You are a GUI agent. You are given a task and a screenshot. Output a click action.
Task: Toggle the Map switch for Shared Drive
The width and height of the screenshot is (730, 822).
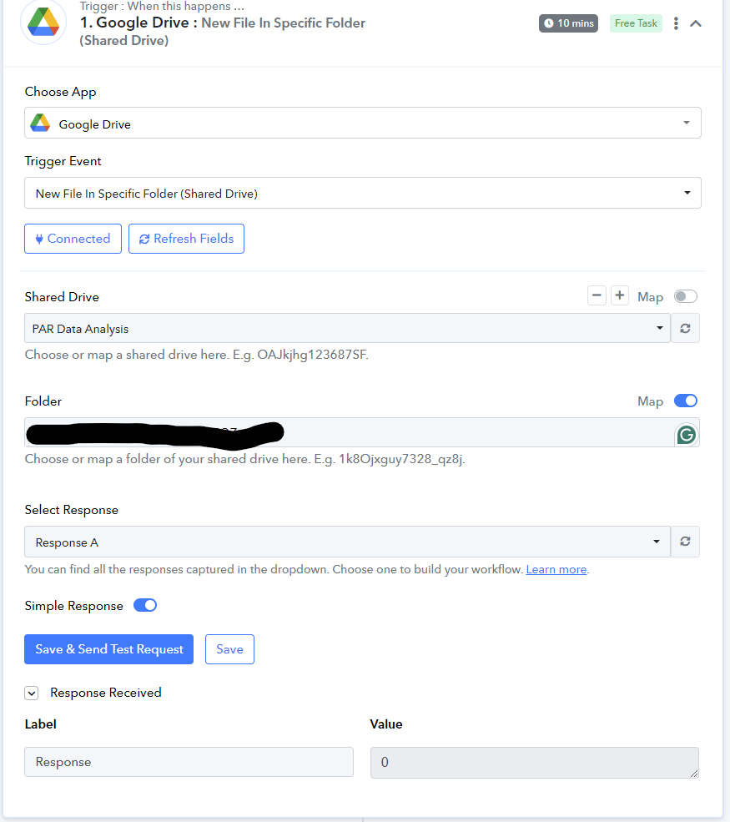686,297
